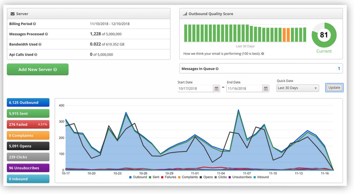Click the Start Date input field
This screenshot has height=194, width=354.
[x=195, y=88]
